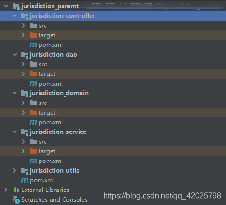226x205 pixels.
Task: Select the target label under jurisdiction_controller
Action: 47,35
